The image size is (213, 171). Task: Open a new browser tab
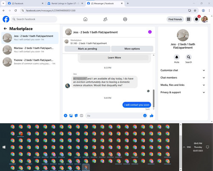coord(128,3)
